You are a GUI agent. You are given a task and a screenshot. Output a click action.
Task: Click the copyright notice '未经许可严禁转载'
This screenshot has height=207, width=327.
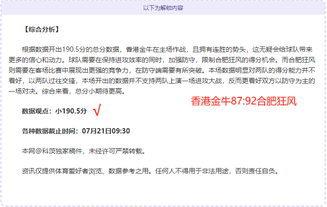coord(115,151)
